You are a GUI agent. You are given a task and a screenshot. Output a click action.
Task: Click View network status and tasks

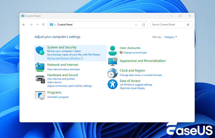[64, 69]
